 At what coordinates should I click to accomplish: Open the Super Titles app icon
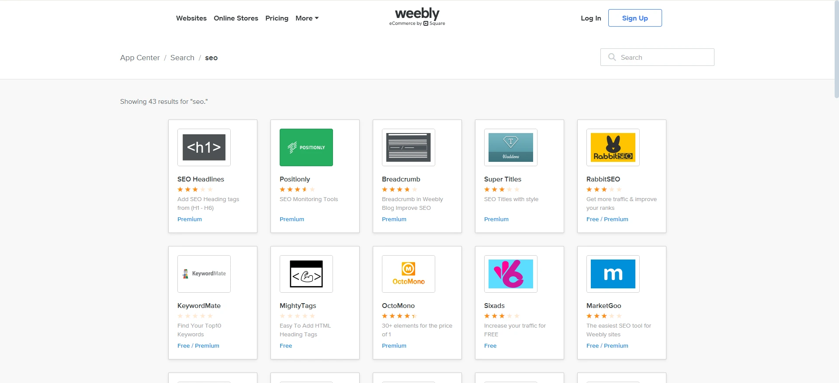(511, 147)
